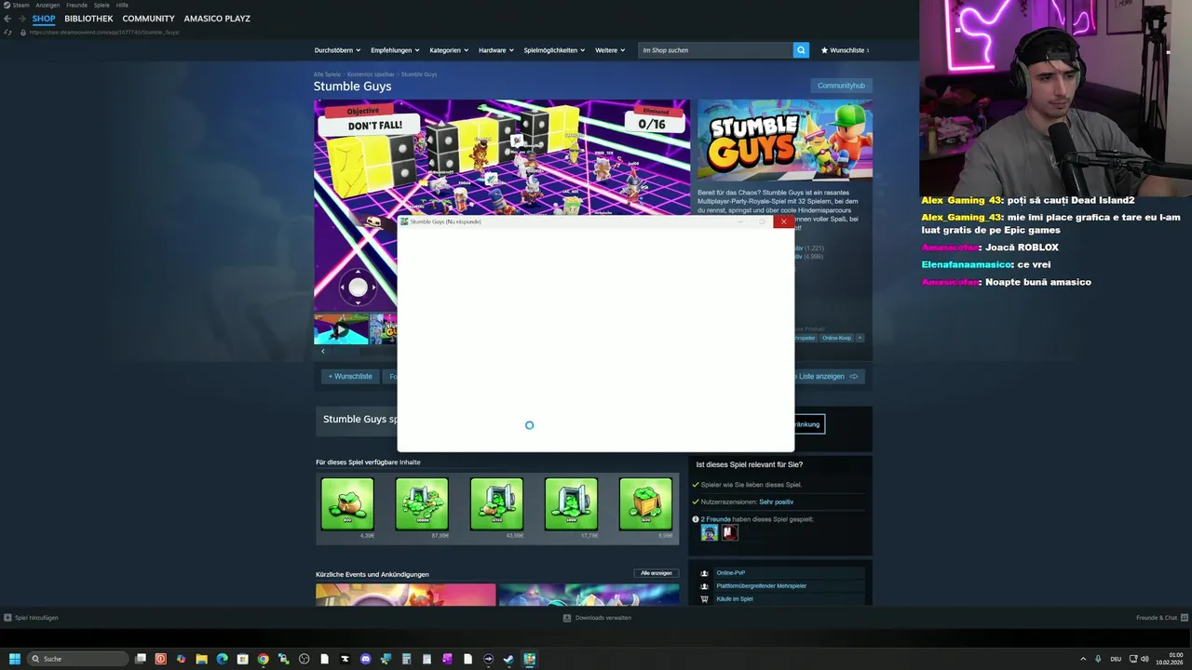Select the Stumble Guys game taskbar icon
The image size is (1192, 670).
529,659
